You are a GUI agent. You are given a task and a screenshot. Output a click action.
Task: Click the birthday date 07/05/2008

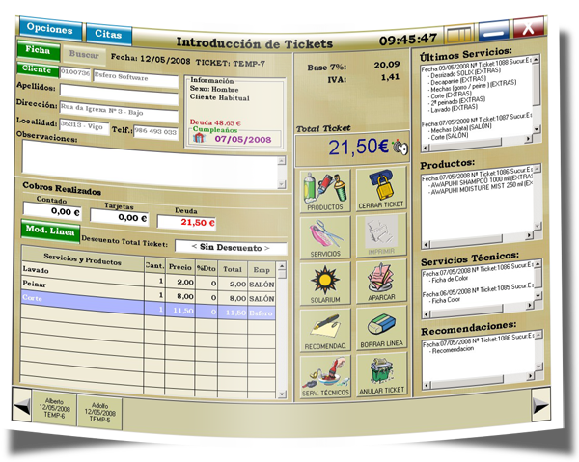pos(243,140)
